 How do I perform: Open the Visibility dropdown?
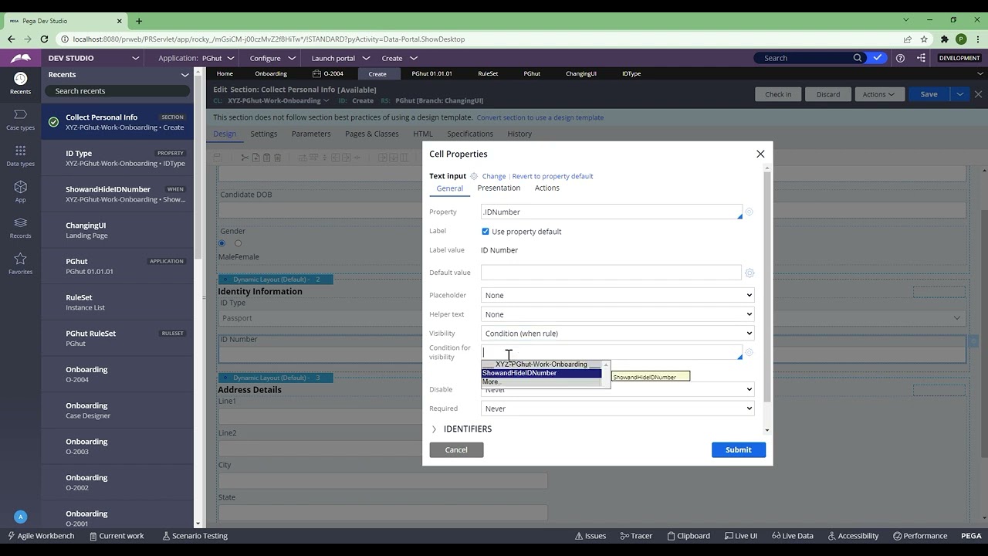(x=617, y=334)
